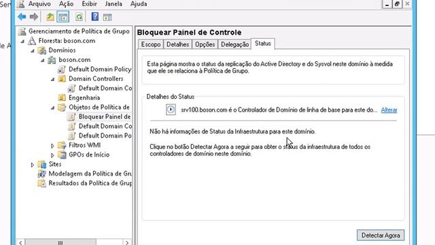Open the Arquivo menu
This screenshot has height=245, width=435.
pos(39,4)
